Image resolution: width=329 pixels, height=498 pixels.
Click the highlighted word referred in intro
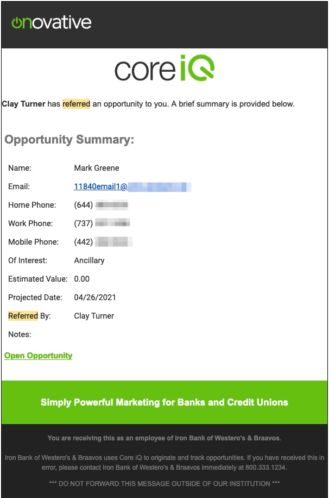(x=76, y=104)
